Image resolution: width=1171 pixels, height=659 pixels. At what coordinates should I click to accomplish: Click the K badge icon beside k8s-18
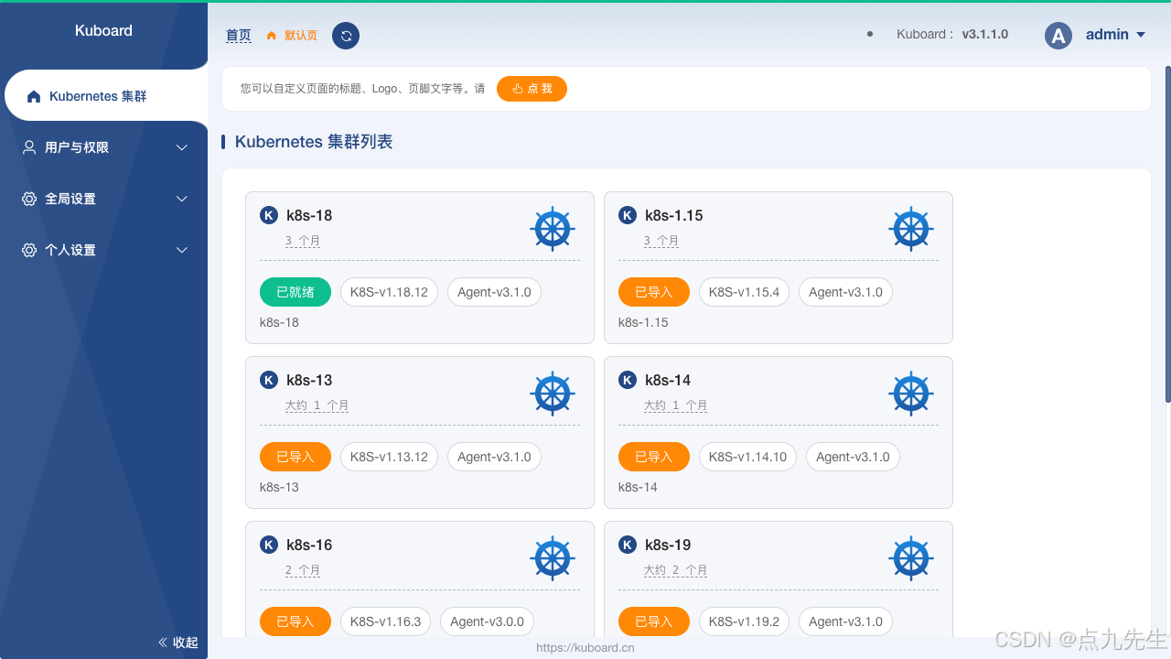(269, 215)
